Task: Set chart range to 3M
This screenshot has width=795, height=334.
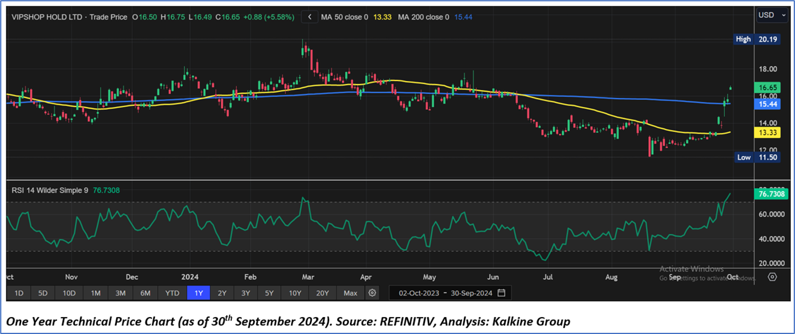Action: [120, 292]
